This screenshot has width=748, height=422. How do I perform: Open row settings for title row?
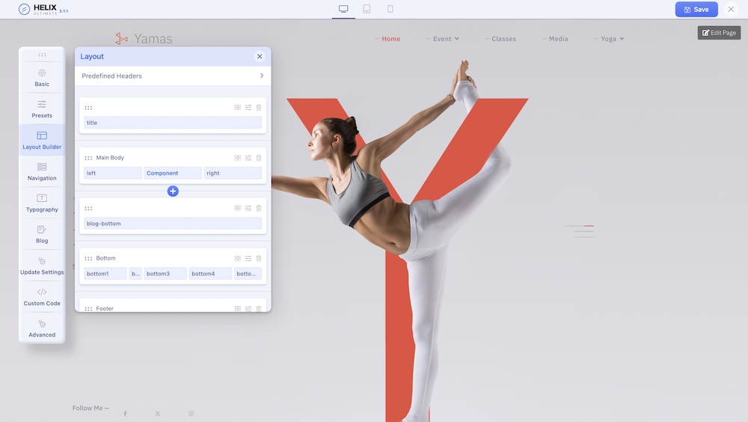pos(248,108)
